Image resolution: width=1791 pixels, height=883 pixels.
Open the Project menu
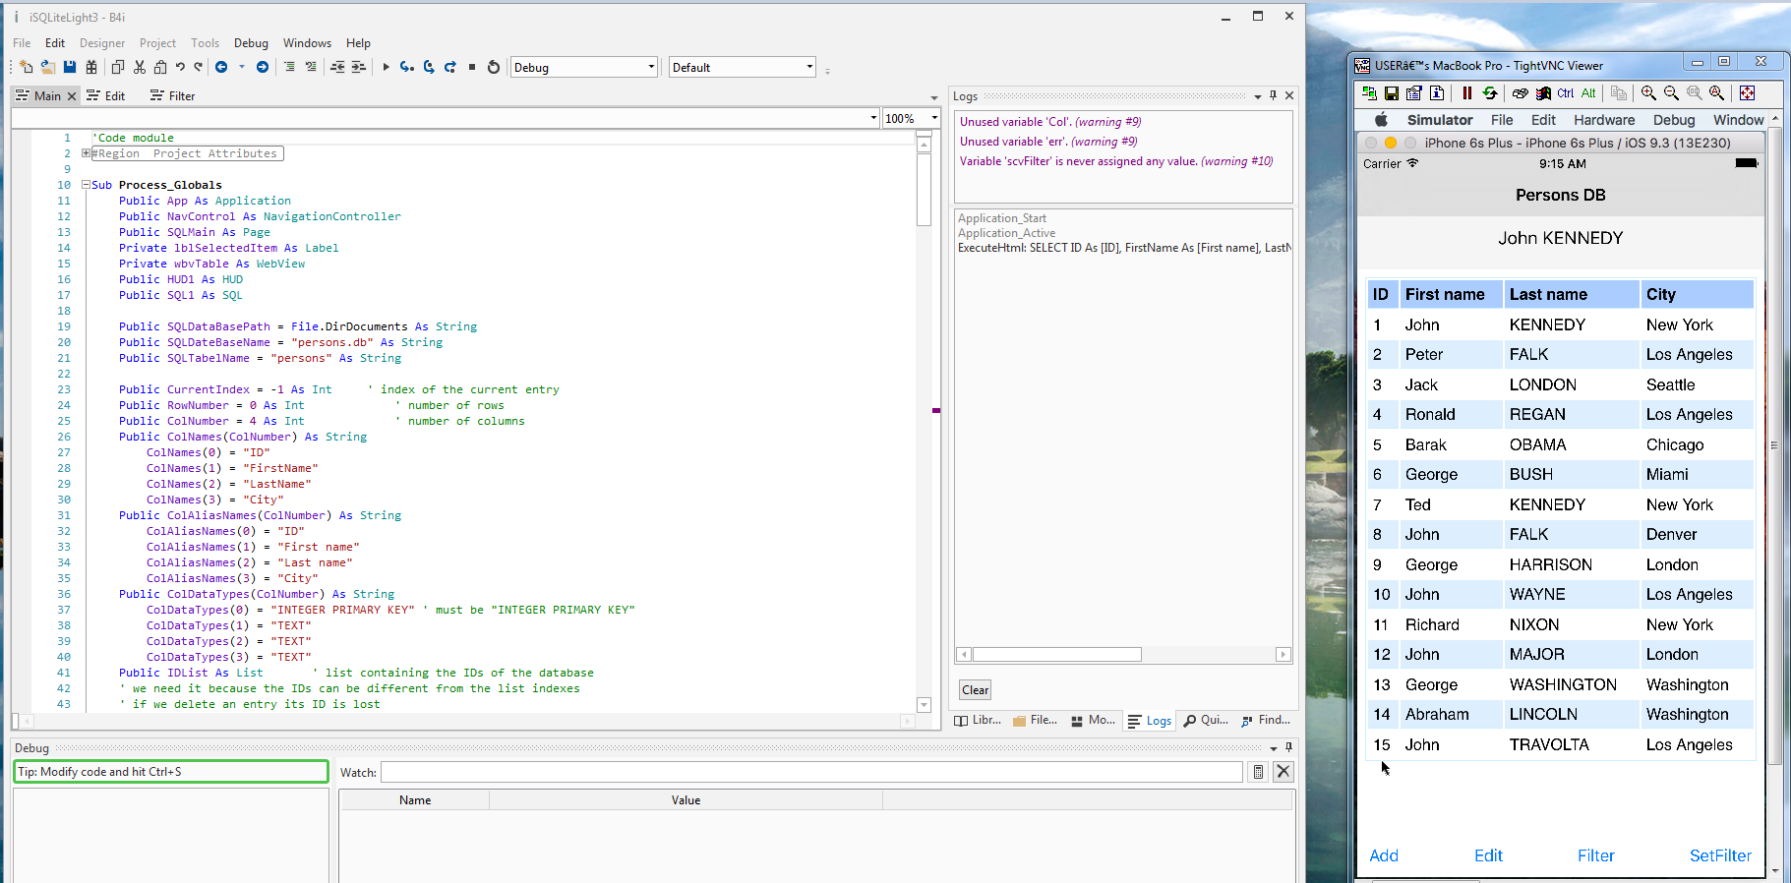click(157, 43)
